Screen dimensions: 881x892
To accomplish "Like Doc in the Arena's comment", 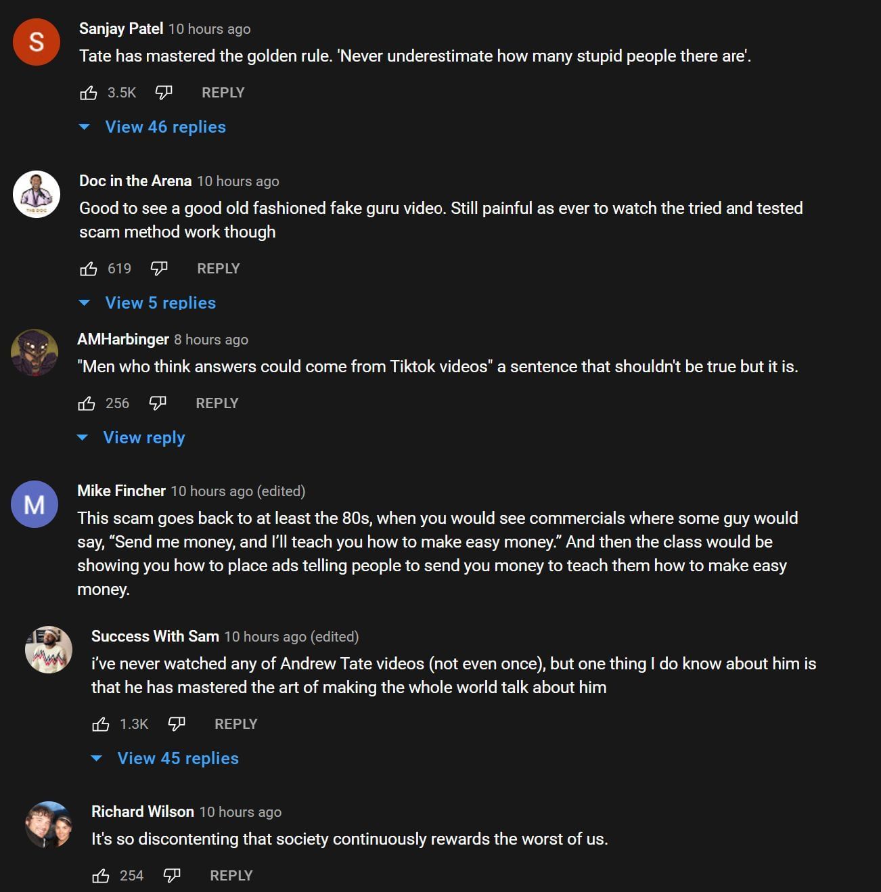I will coord(89,269).
